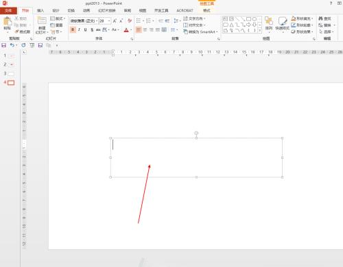Click the Shape Fill button
The width and height of the screenshot is (343, 267).
click(x=302, y=18)
